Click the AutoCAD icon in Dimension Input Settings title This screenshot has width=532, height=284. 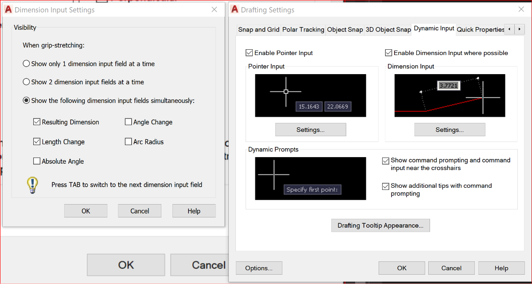coord(8,10)
